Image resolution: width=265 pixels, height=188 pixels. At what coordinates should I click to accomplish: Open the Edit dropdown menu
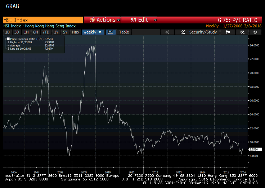[x=139, y=20]
